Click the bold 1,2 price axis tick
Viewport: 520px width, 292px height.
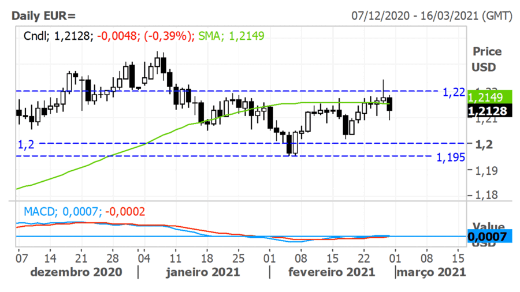pyautogui.click(x=482, y=144)
